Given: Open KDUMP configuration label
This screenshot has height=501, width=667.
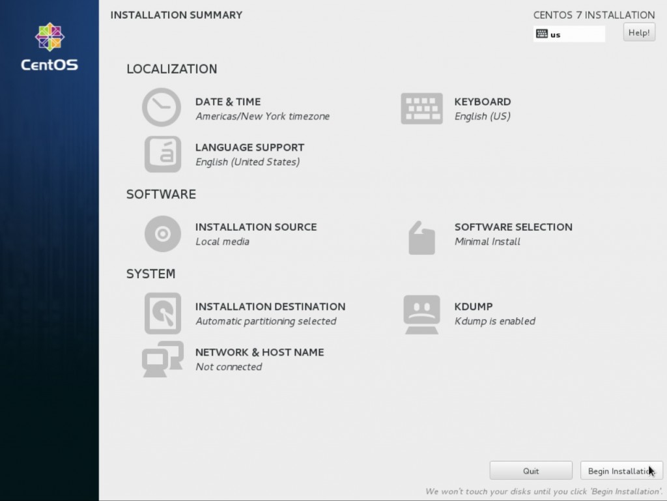Looking at the screenshot, I should pyautogui.click(x=474, y=306).
